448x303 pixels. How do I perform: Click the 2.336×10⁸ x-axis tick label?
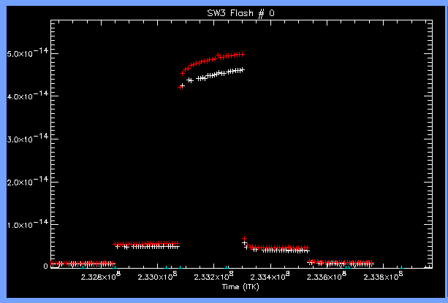click(x=327, y=277)
